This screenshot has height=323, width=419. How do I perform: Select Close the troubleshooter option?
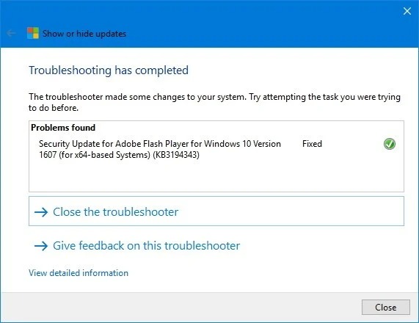click(216, 211)
